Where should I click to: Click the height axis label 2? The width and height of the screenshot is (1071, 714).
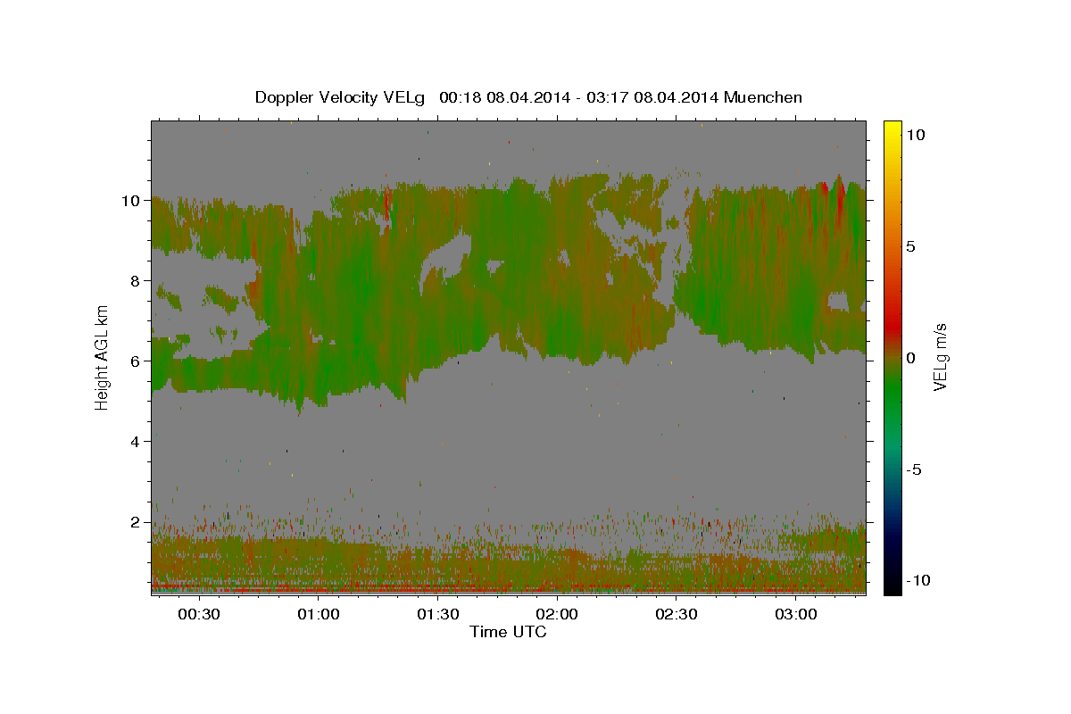click(136, 522)
